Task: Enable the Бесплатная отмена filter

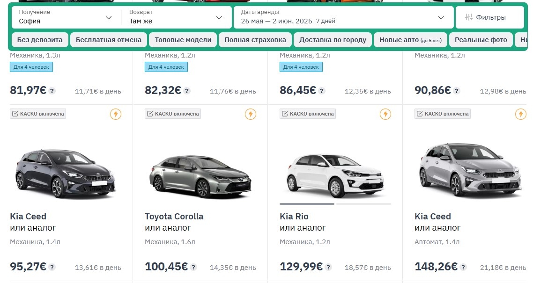Action: (108, 40)
